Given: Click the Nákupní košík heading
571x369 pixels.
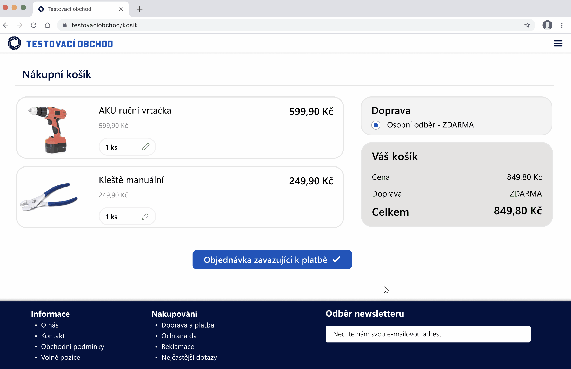Looking at the screenshot, I should click(57, 74).
